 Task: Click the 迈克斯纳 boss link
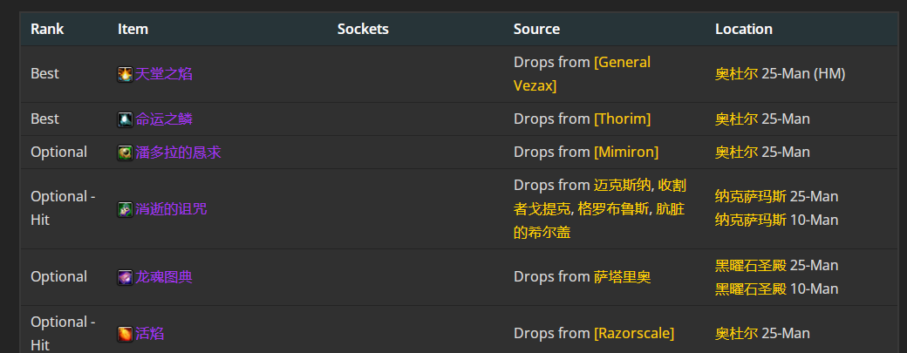[x=623, y=186]
